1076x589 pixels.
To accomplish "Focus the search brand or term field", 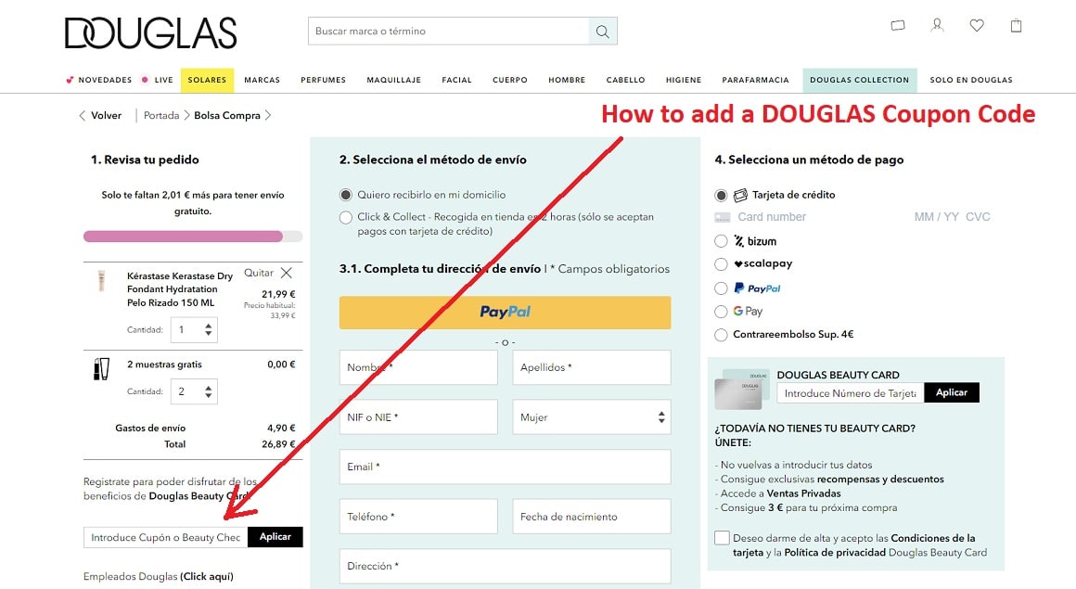I will pos(449,31).
